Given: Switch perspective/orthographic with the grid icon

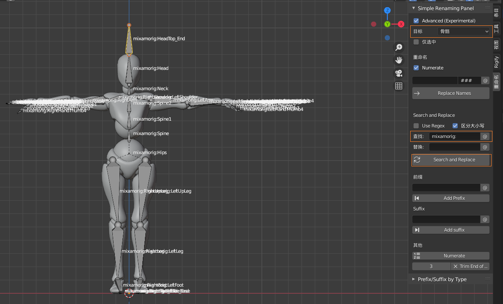Looking at the screenshot, I should pyautogui.click(x=399, y=86).
